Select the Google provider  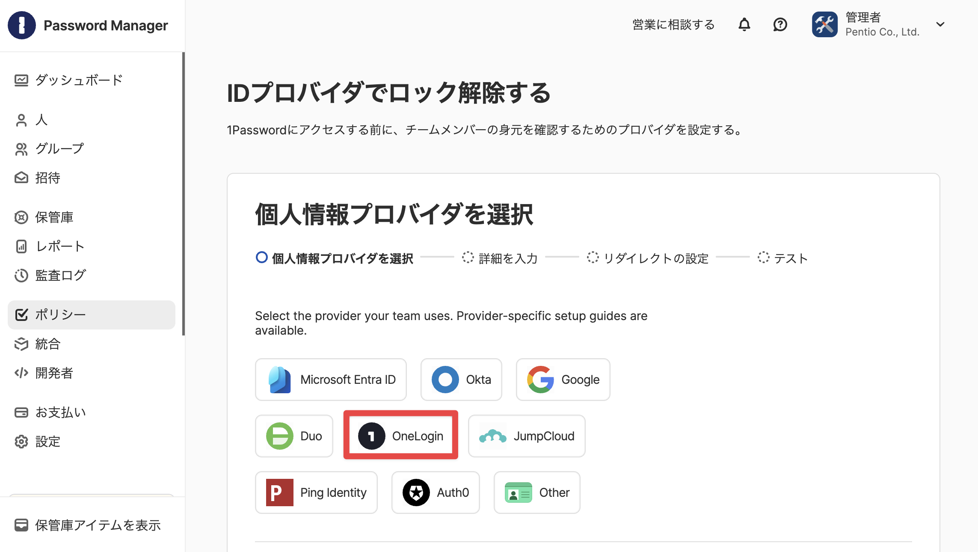[563, 380]
